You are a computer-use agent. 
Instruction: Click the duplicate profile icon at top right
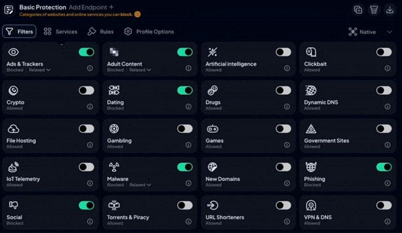358,10
